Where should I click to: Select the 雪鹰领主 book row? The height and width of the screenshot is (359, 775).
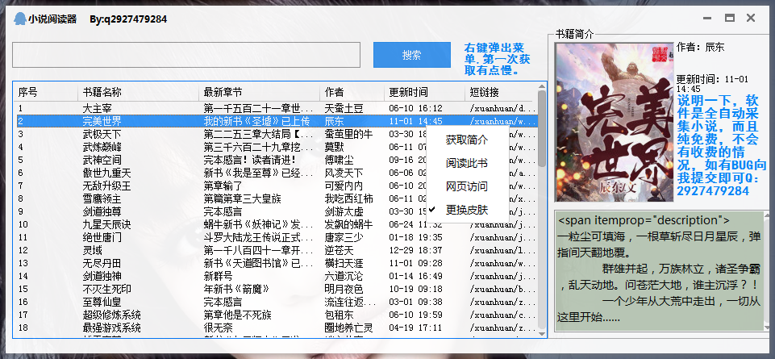[x=277, y=198]
